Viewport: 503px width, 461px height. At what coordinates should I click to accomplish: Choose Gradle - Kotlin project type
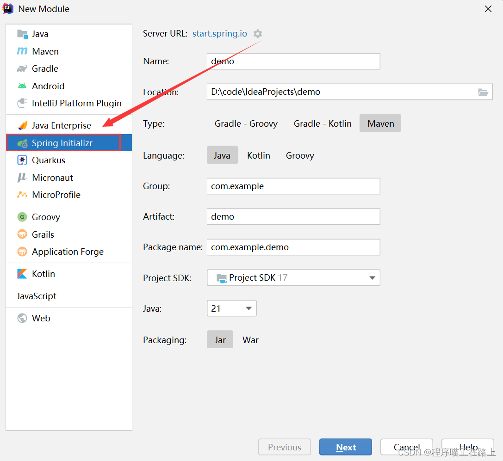[x=323, y=123]
